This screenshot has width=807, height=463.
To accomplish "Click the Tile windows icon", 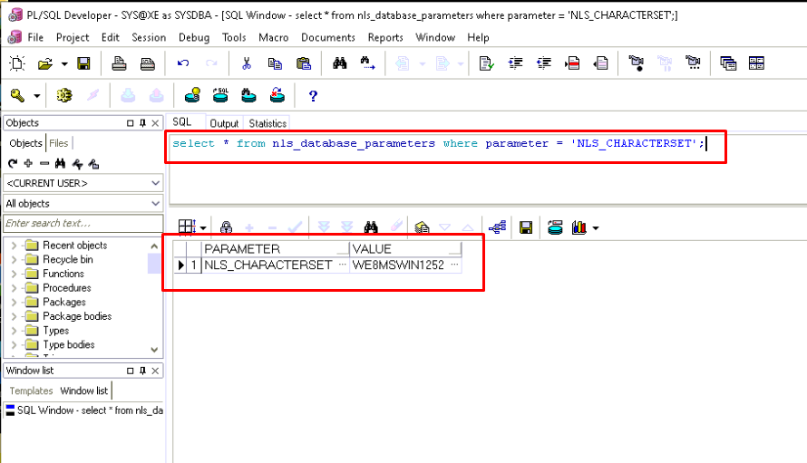I will click(756, 63).
